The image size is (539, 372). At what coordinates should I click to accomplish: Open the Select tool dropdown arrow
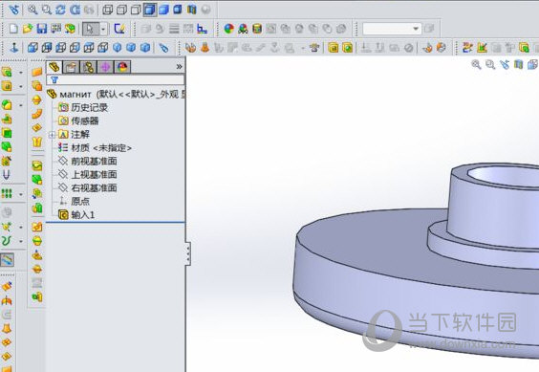click(x=103, y=29)
